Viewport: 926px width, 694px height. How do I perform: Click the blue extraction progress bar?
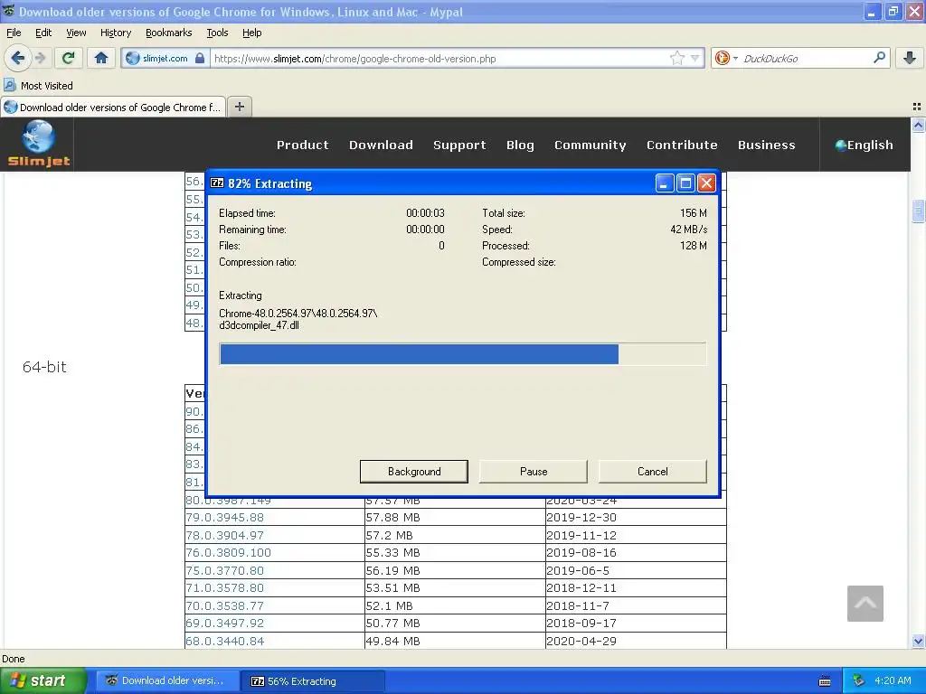[x=462, y=354]
